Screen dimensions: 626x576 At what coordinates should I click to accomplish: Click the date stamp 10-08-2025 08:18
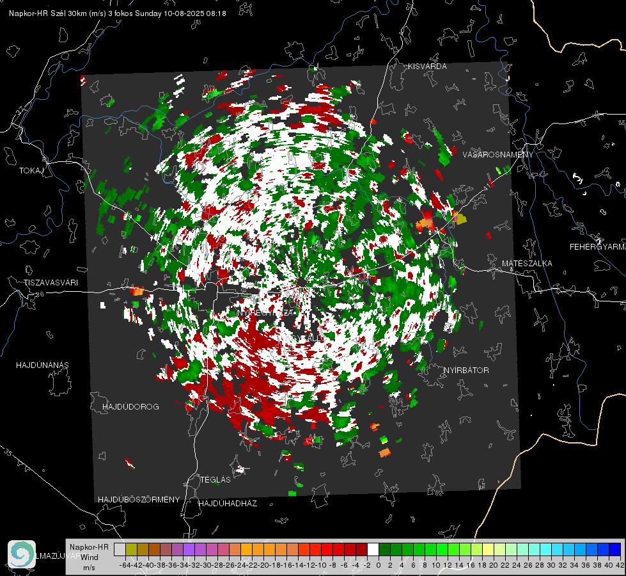pos(195,13)
